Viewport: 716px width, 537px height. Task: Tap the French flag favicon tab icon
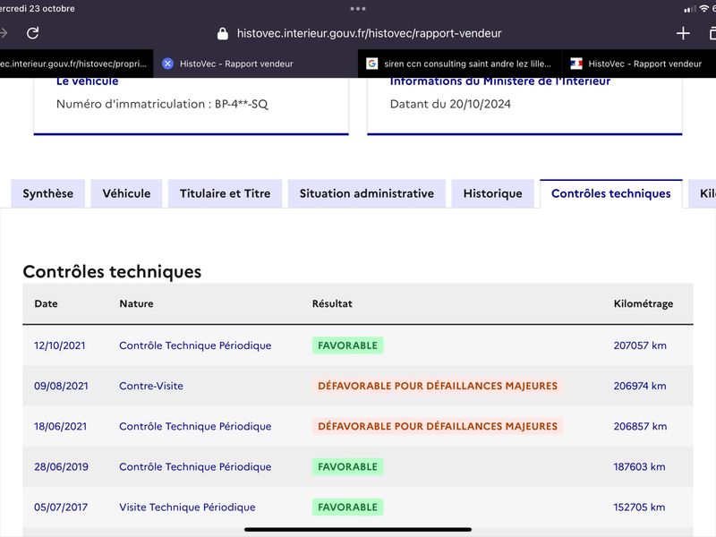click(576, 64)
